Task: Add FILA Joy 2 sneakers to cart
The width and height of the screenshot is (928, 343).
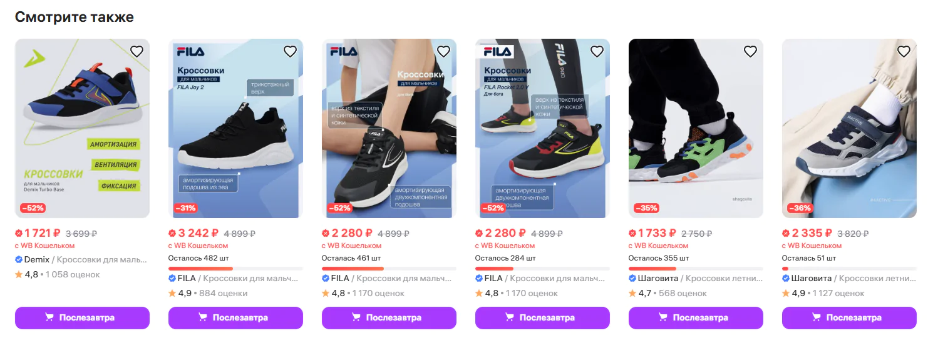Action: [x=235, y=317]
